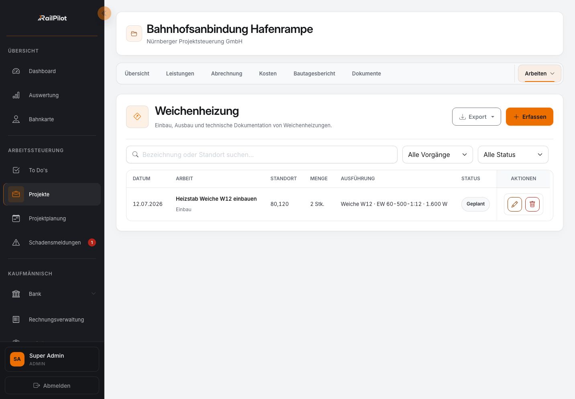
Task: Select the Bautagesbericht tab
Action: (x=314, y=73)
